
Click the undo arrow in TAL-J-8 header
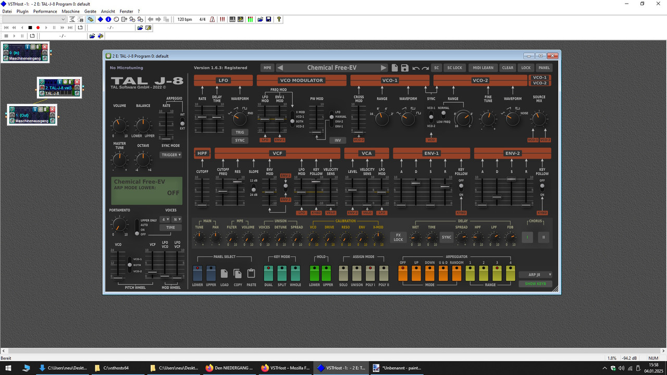(x=416, y=68)
